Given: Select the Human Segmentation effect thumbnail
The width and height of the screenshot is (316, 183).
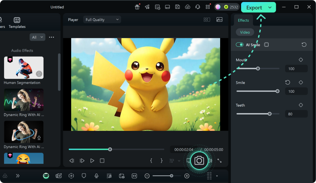Looking at the screenshot, I should pos(24,68).
